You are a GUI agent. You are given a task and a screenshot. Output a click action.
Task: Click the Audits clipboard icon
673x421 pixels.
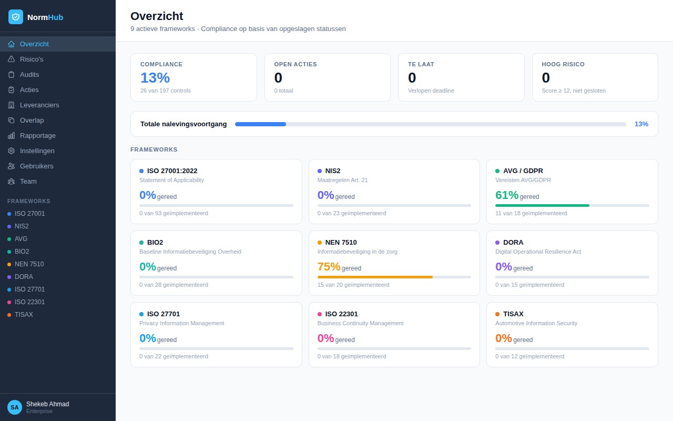click(x=12, y=75)
